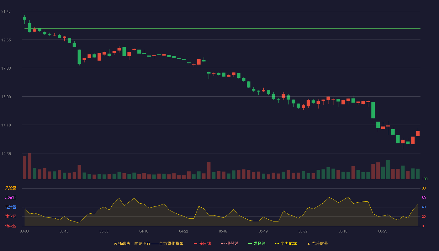Click the 14.18 price axis label
This screenshot has height=251, width=439.
(6, 125)
